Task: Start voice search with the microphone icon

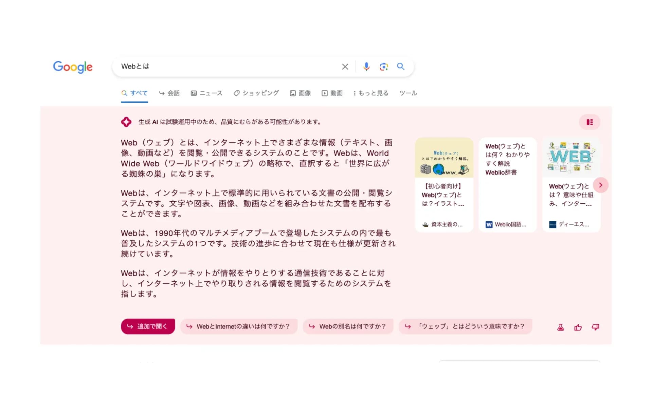Action: click(x=366, y=66)
